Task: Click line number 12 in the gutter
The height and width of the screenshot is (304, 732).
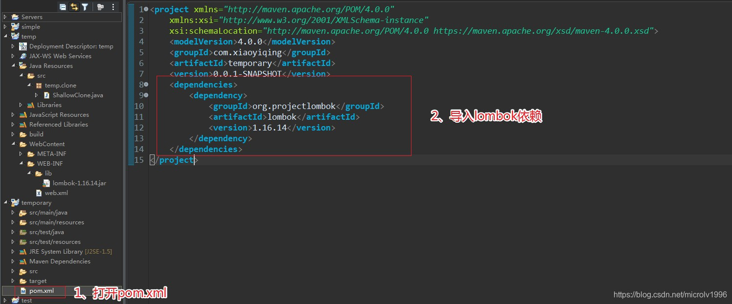Action: point(139,128)
